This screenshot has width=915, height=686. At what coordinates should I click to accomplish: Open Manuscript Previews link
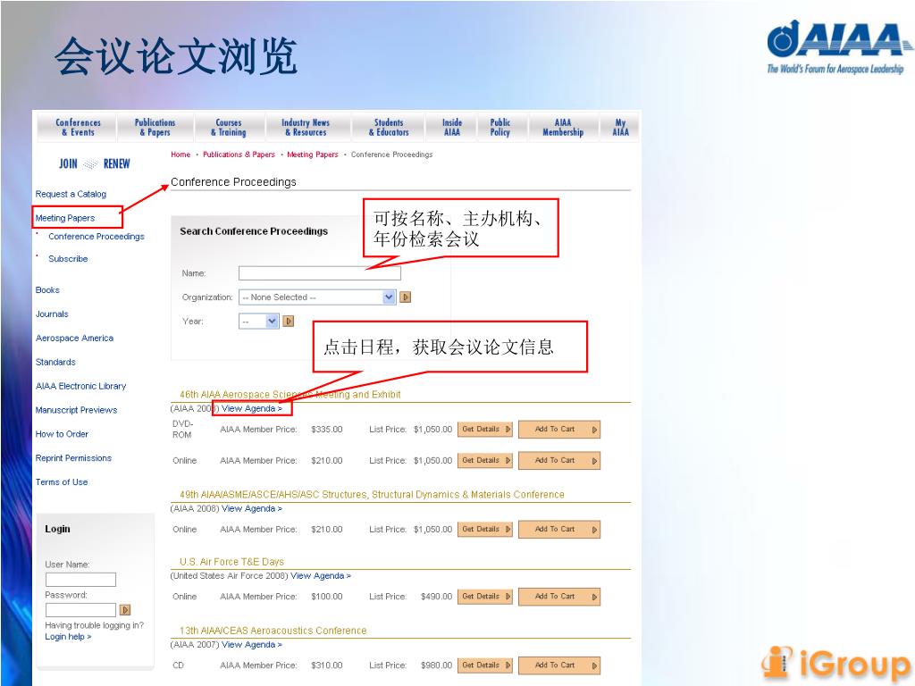(77, 410)
